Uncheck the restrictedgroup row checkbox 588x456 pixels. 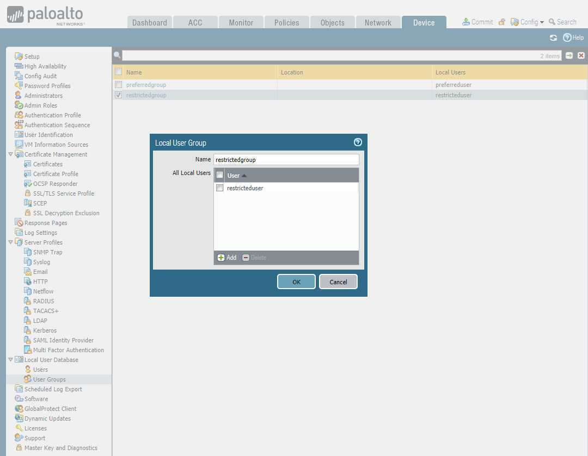pos(119,95)
